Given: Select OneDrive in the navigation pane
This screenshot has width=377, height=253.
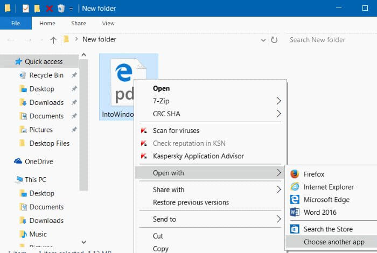Looking at the screenshot, I should click(33, 161).
